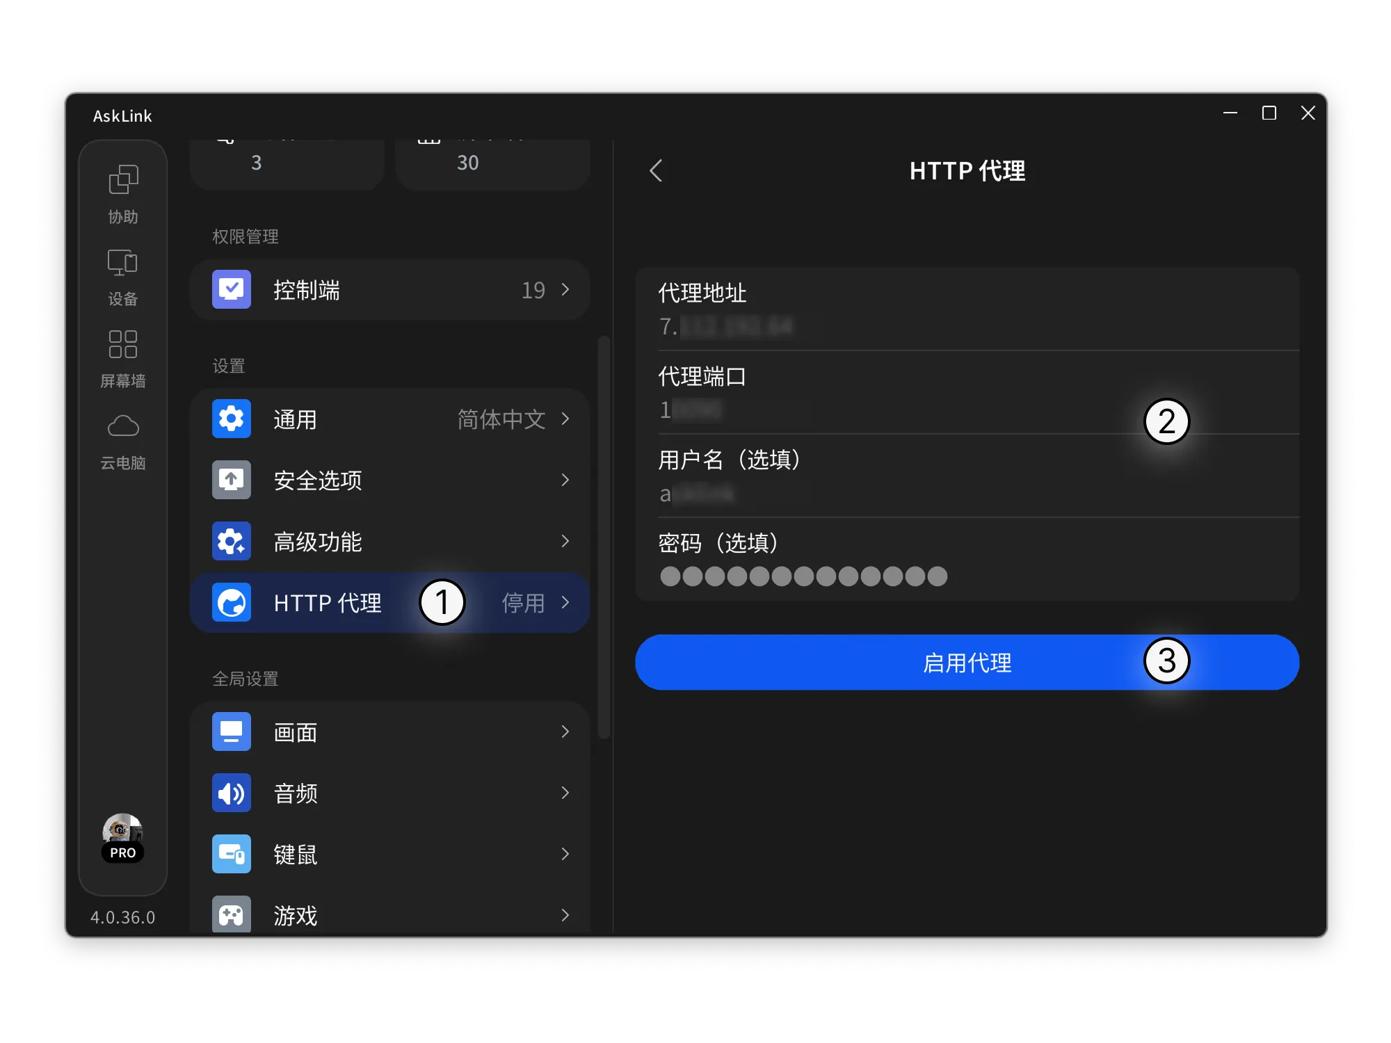Image resolution: width=1391 pixels, height=1043 pixels.
Task: Open the 协助 panel in the sidebar
Action: [122, 193]
